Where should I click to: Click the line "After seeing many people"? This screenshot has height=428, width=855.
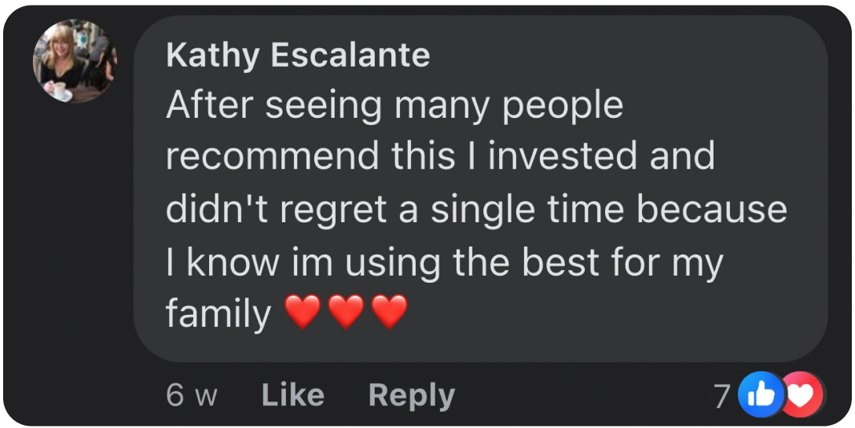coord(393,105)
